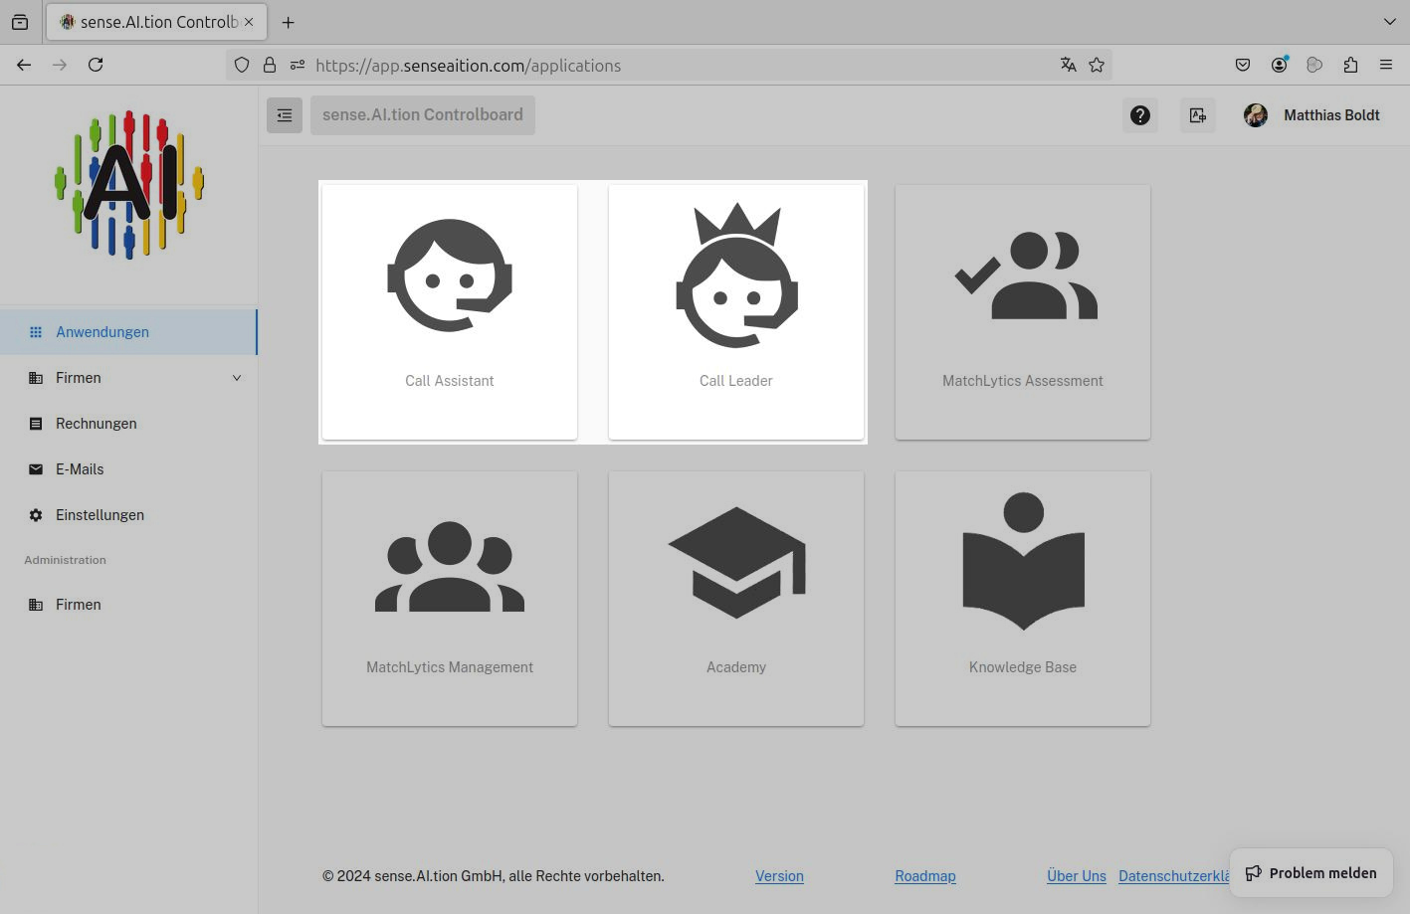Screen dimensions: 1410x914
Task: Open MatchLytics Assessment people-check icon
Action: 1026,275
